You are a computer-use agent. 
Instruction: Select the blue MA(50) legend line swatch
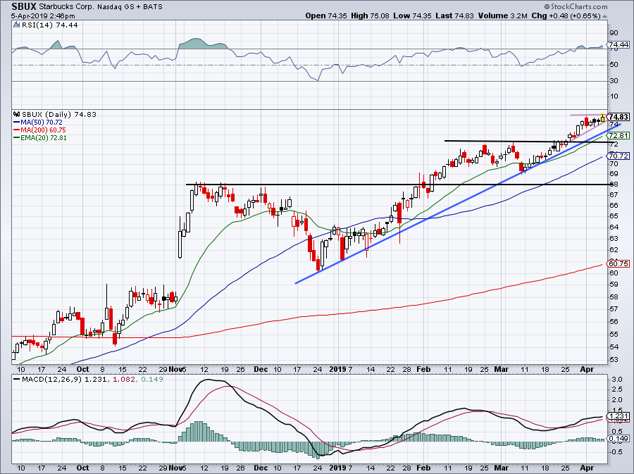(x=17, y=123)
